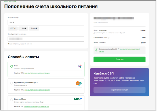Choose Единая социальная карта radio option
This screenshot has width=157, height=111.
12,83
